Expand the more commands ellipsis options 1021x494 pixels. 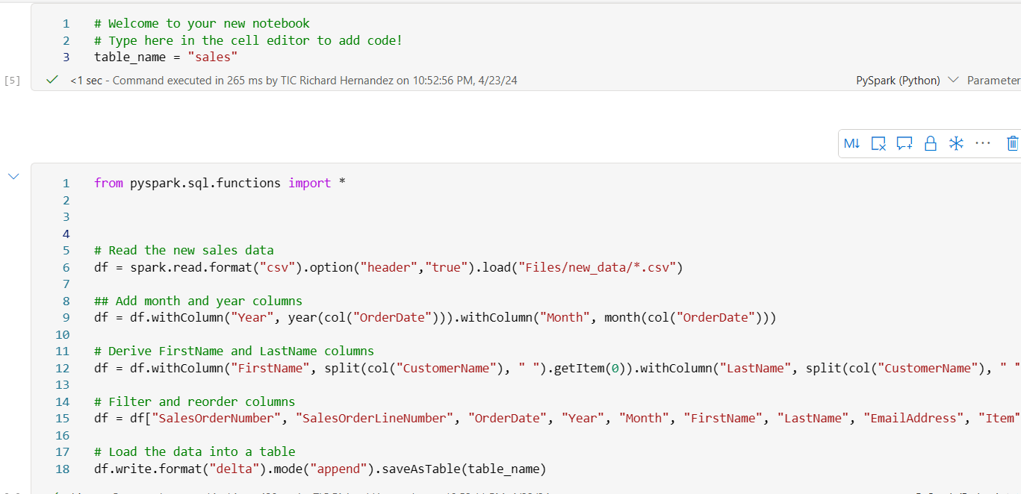(982, 143)
